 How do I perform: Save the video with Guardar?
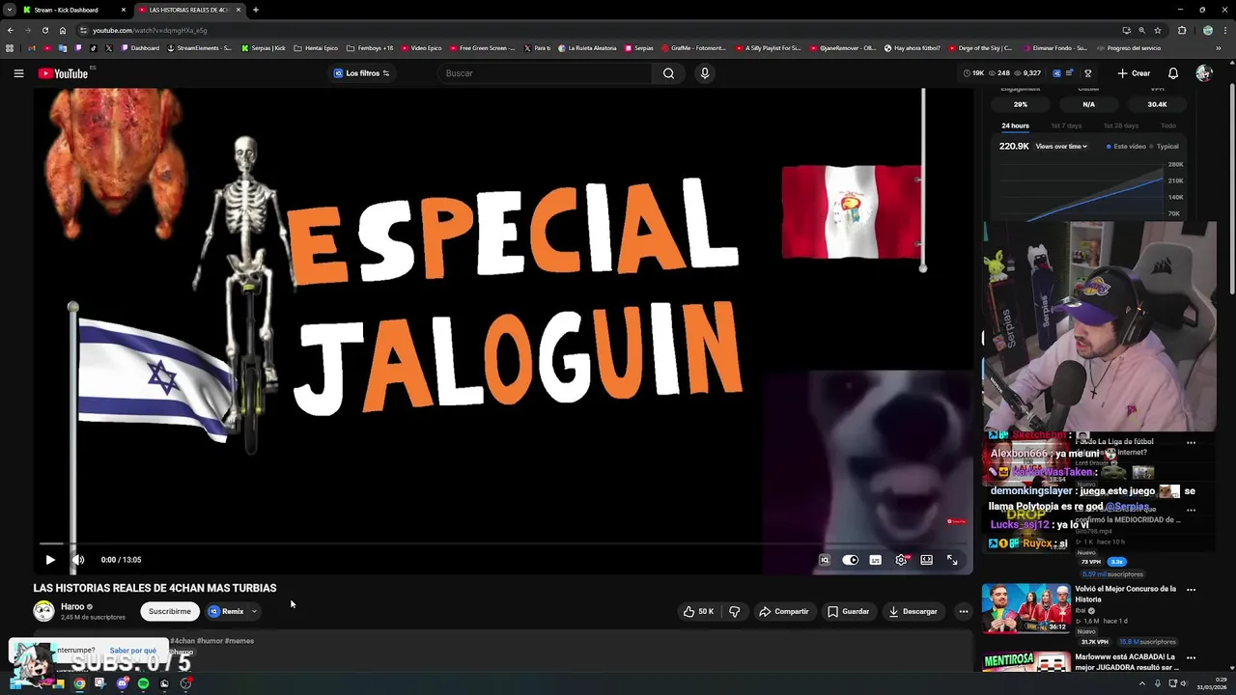[x=848, y=611]
